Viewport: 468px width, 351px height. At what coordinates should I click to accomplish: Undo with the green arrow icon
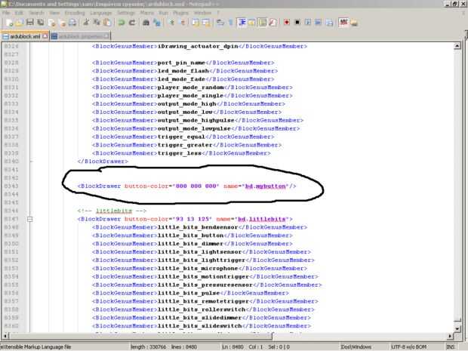pos(122,23)
